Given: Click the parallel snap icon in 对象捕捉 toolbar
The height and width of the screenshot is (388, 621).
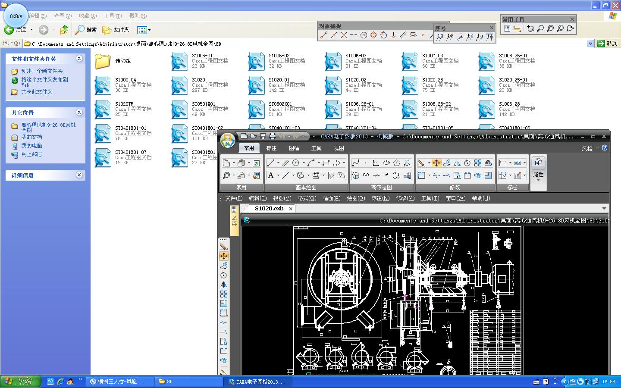Looking at the screenshot, I should coord(403,35).
